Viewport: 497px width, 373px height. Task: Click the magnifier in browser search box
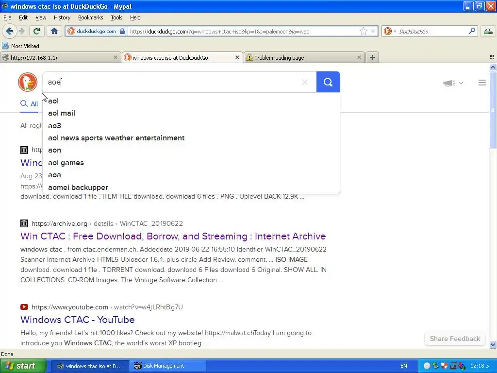[472, 31]
